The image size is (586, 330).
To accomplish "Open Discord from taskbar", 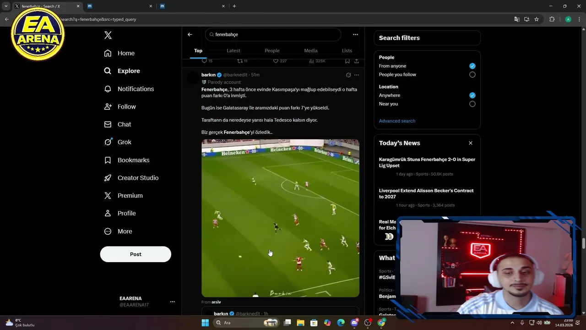I will (x=354, y=323).
